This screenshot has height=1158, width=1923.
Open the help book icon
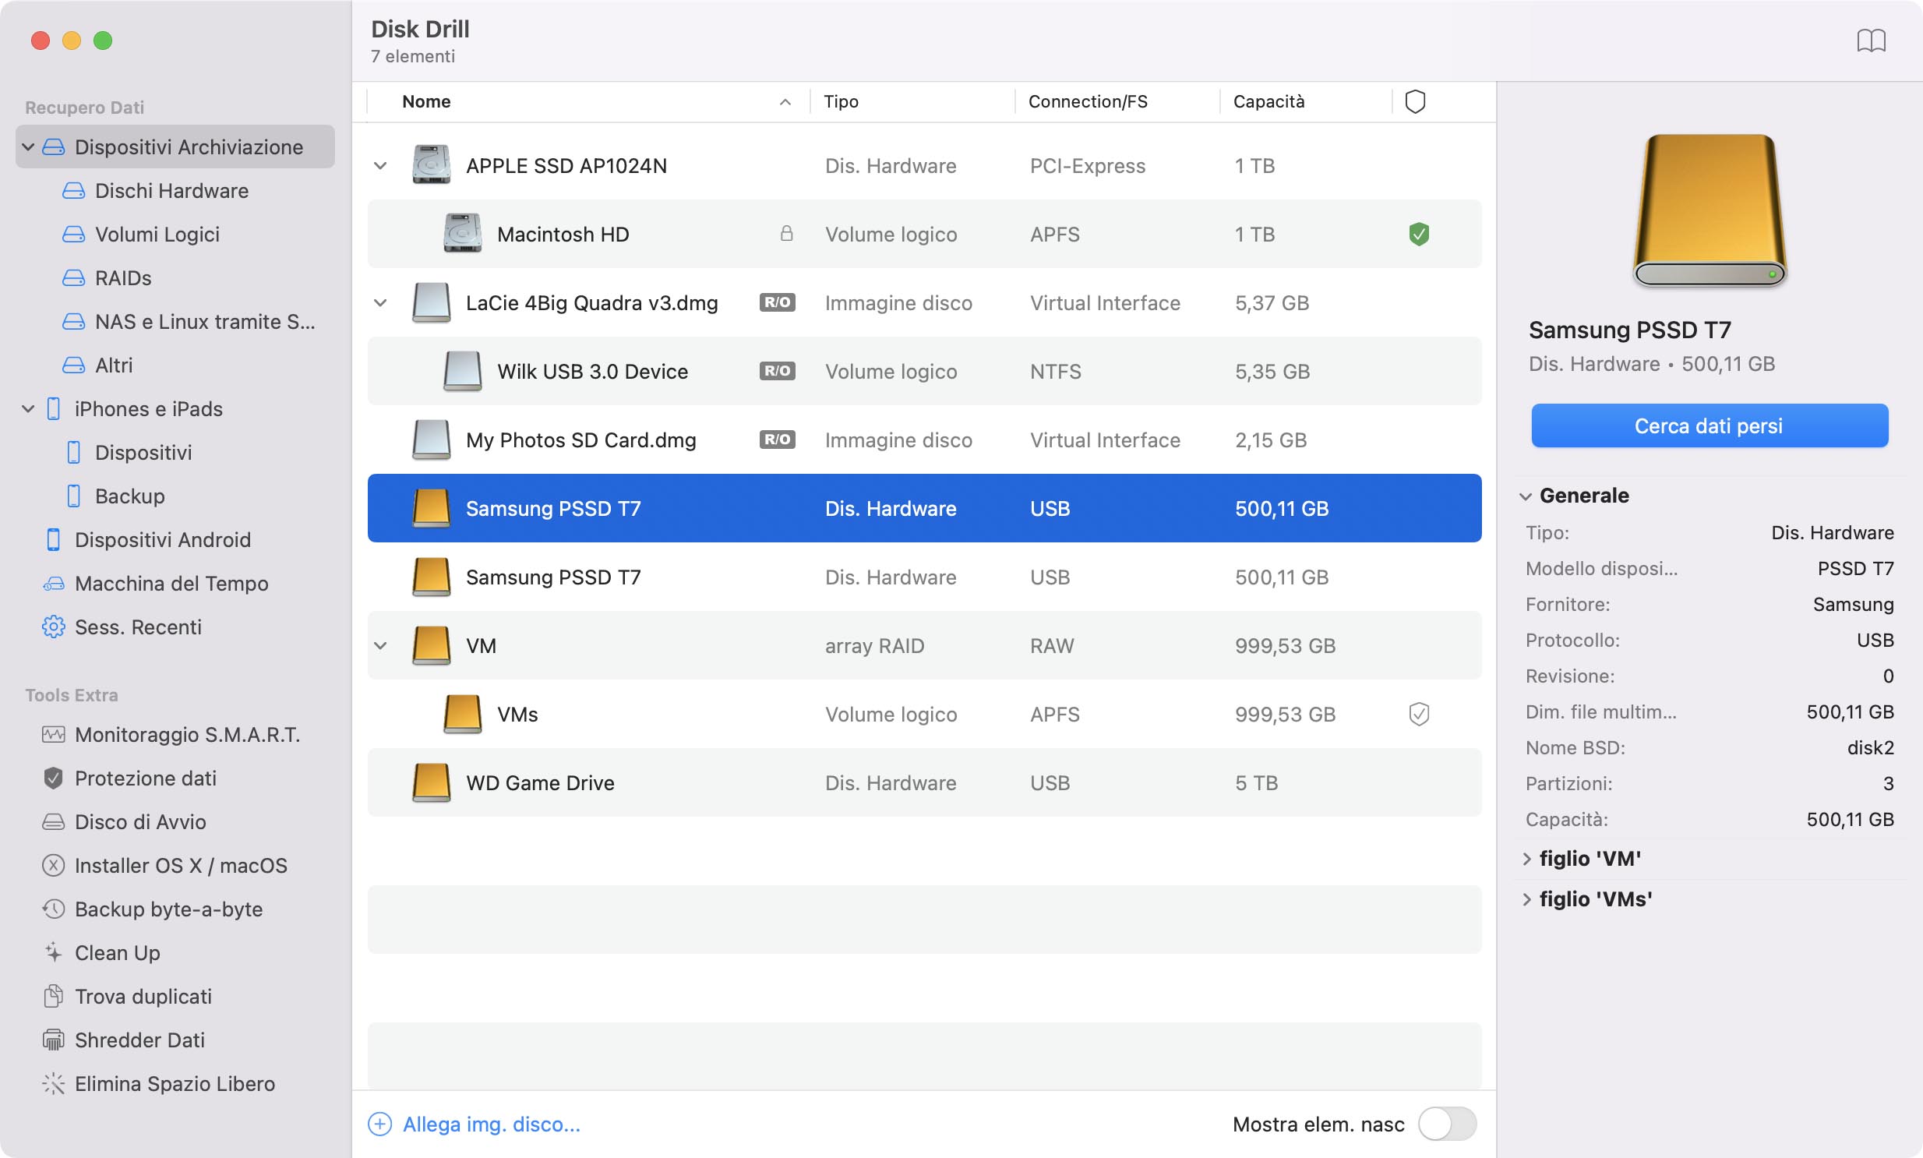(1871, 40)
